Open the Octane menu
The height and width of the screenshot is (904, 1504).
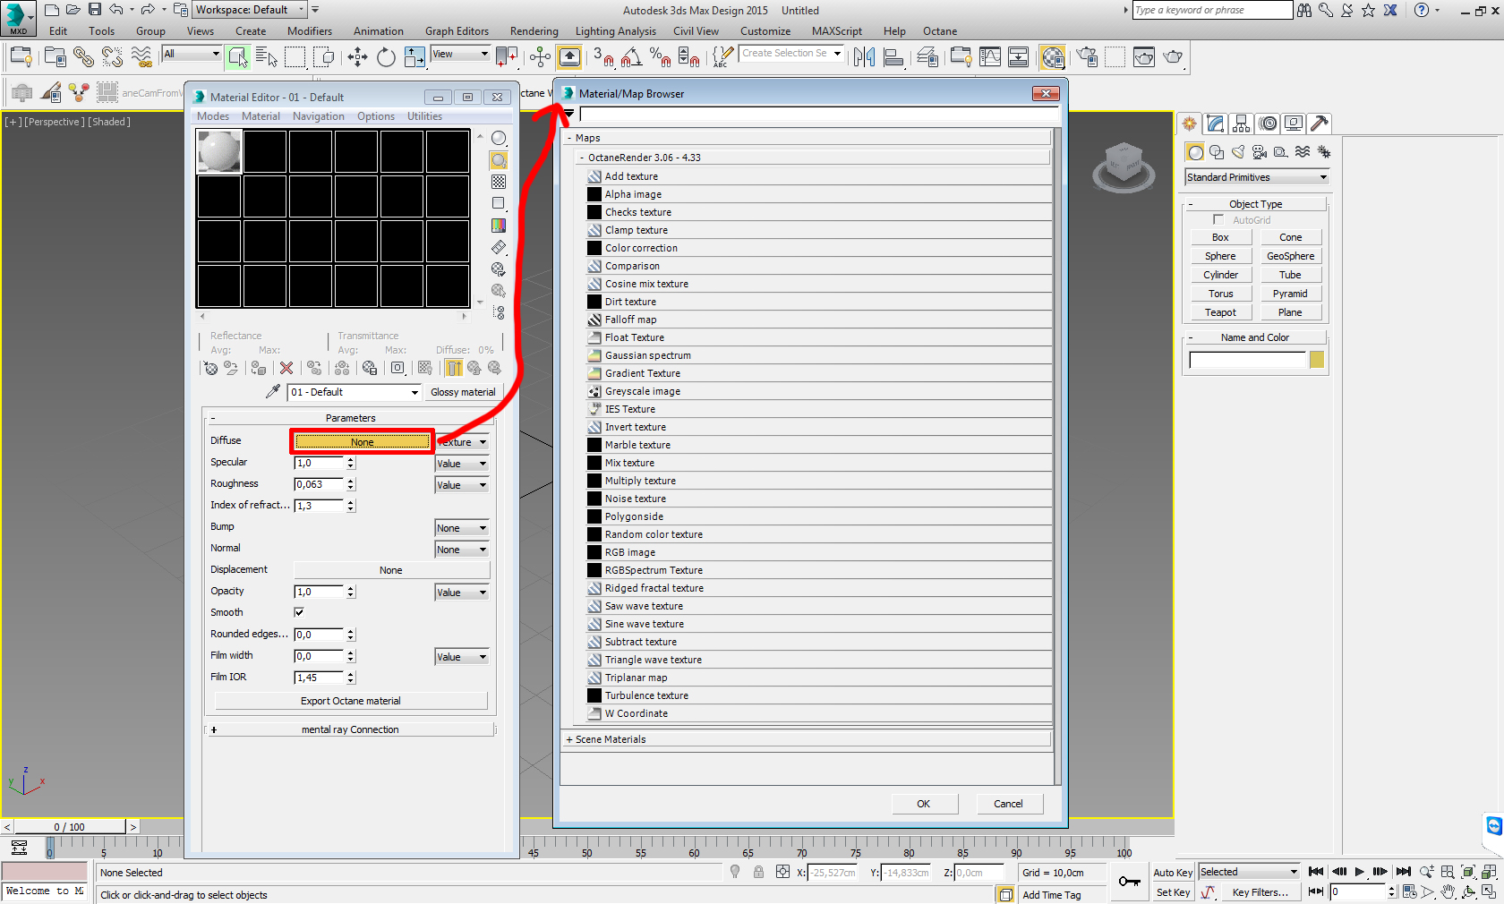(x=940, y=31)
